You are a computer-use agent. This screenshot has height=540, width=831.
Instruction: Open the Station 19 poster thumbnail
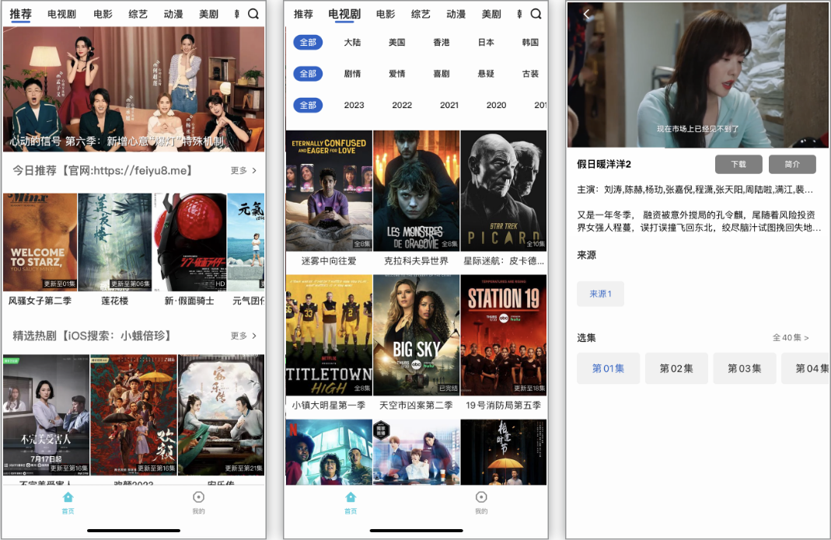click(x=503, y=335)
